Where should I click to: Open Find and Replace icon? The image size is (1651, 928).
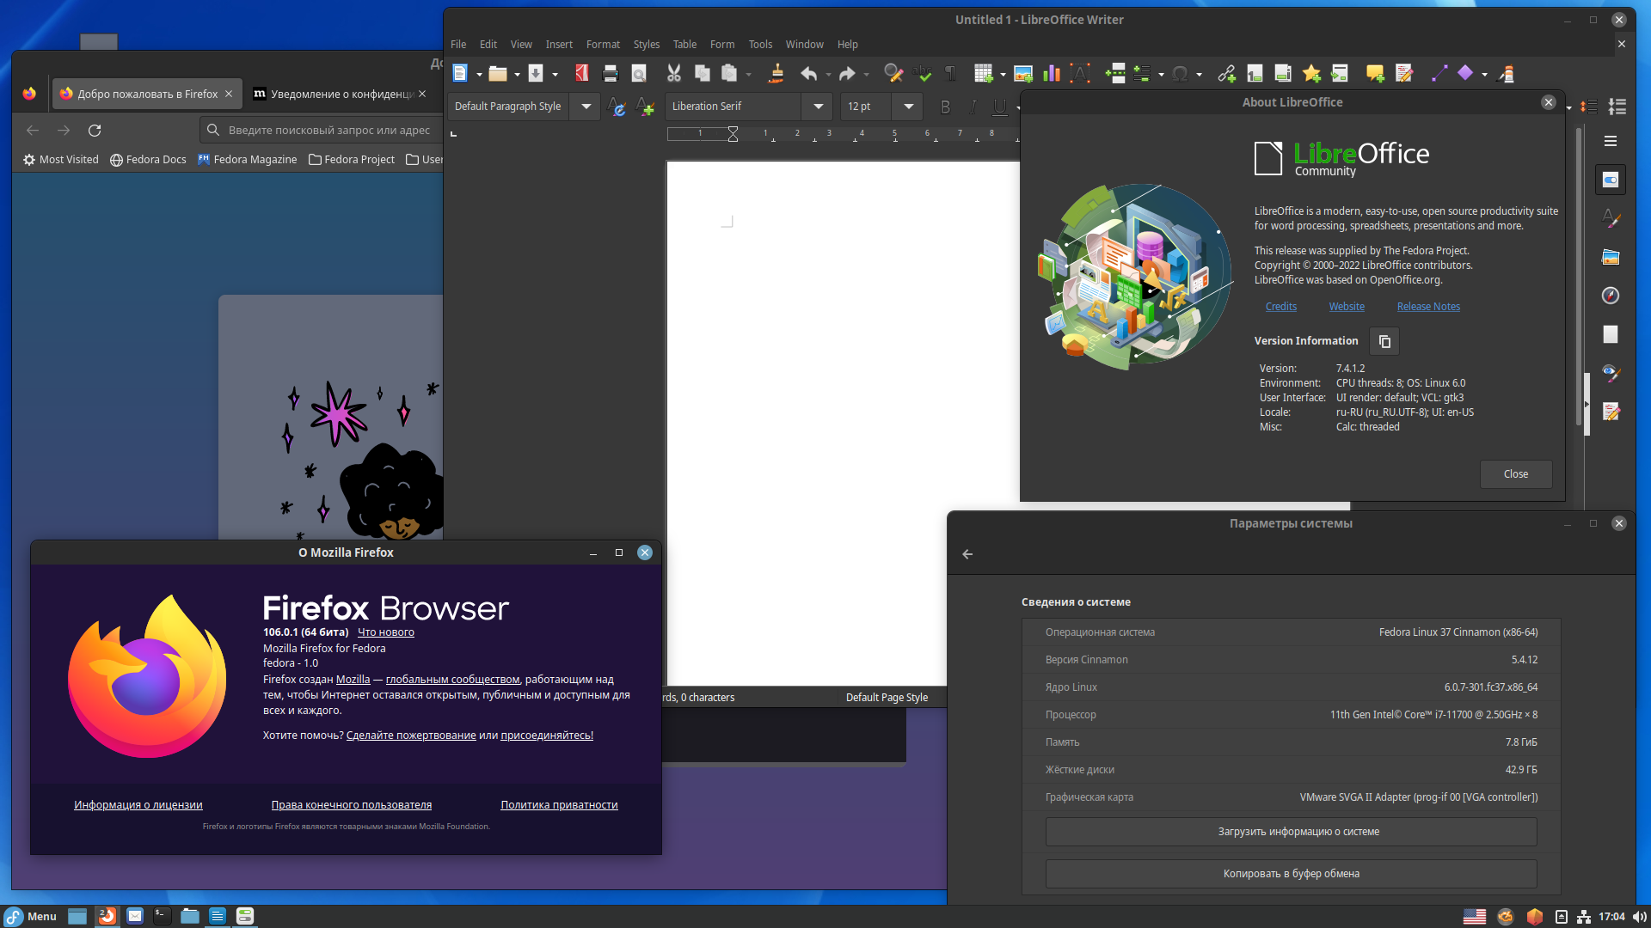pyautogui.click(x=893, y=74)
